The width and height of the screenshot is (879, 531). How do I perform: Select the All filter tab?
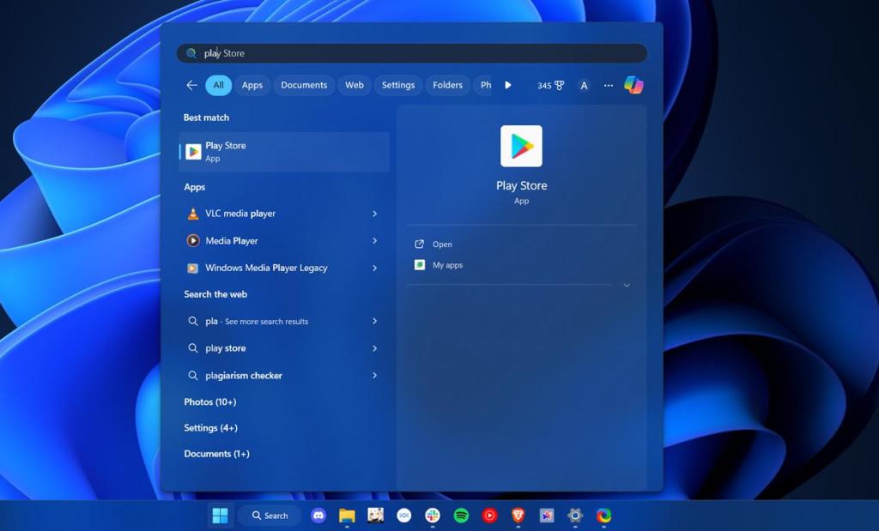[218, 85]
